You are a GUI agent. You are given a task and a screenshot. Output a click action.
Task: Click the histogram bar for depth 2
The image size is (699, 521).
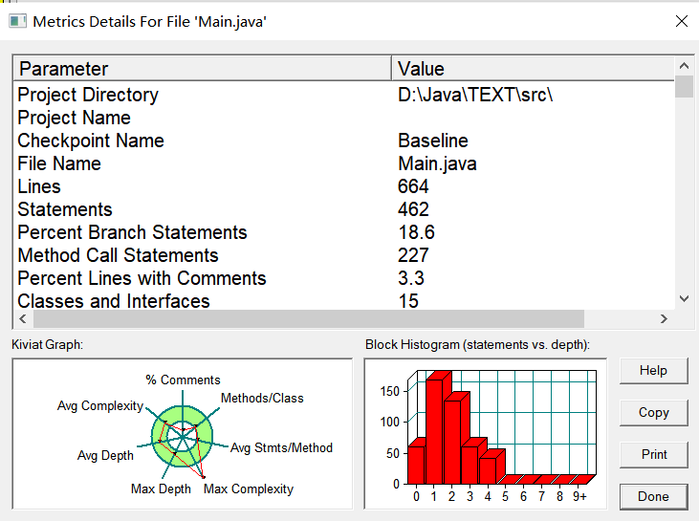point(453,442)
